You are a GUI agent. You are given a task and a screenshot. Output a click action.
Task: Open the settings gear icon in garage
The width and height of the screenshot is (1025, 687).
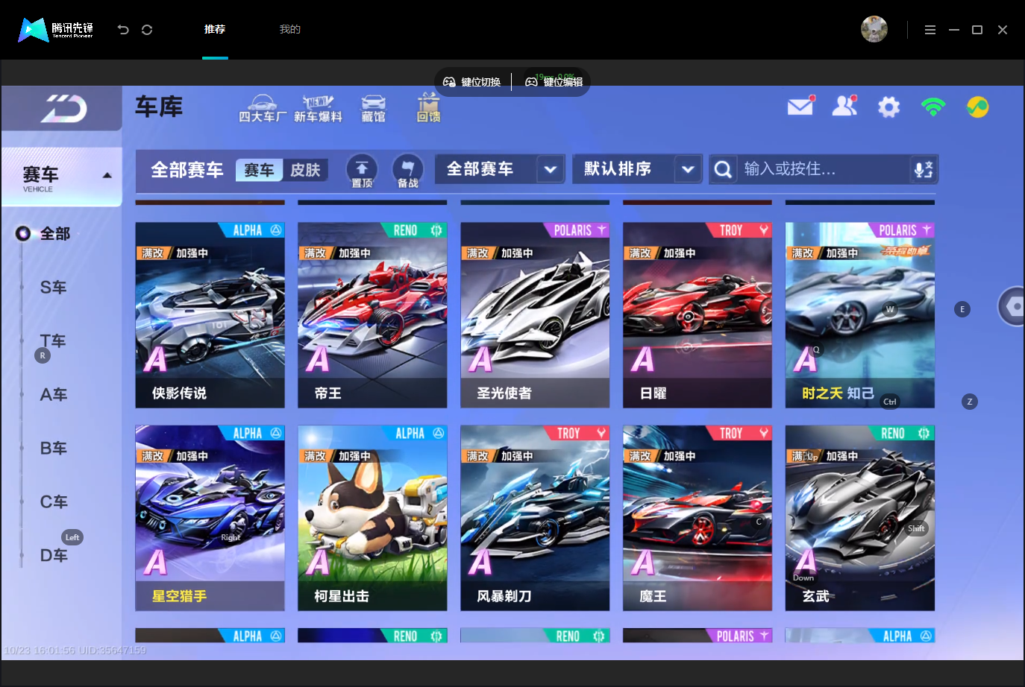pos(888,107)
